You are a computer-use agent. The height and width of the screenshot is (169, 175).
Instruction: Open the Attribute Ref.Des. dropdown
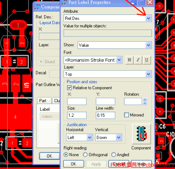coord(148,18)
